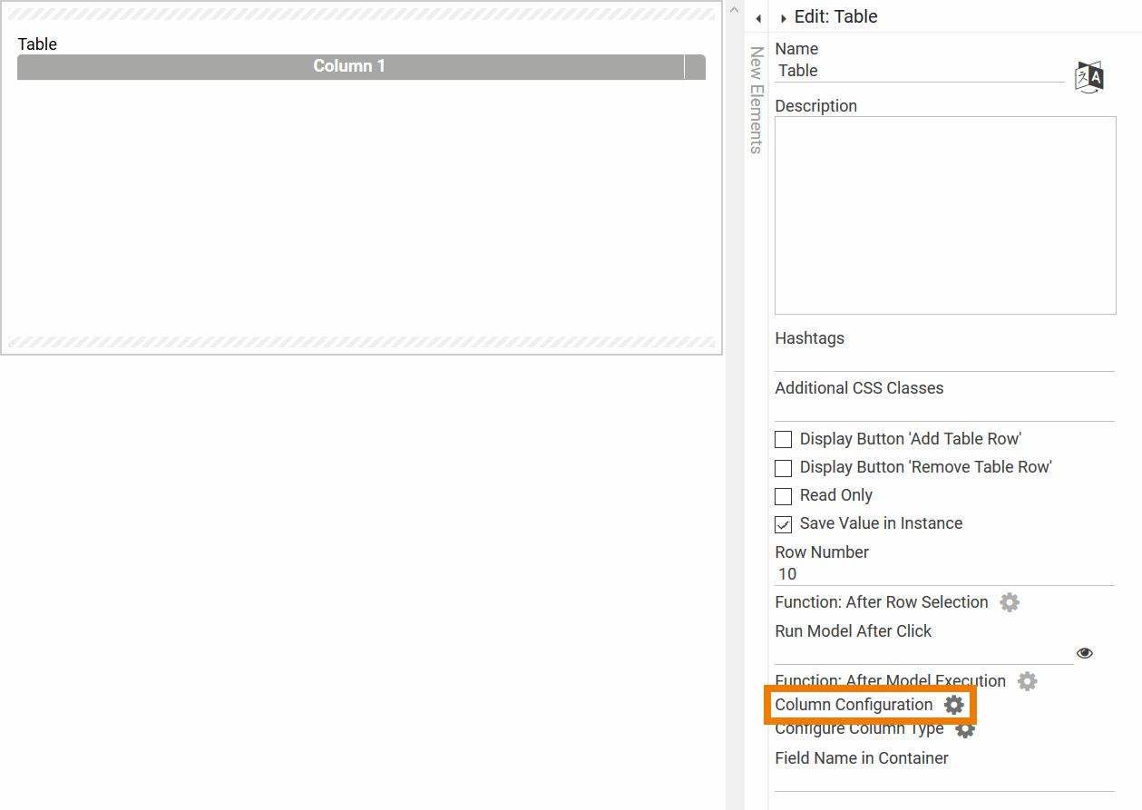Click the Run Model After Click field

click(924, 653)
